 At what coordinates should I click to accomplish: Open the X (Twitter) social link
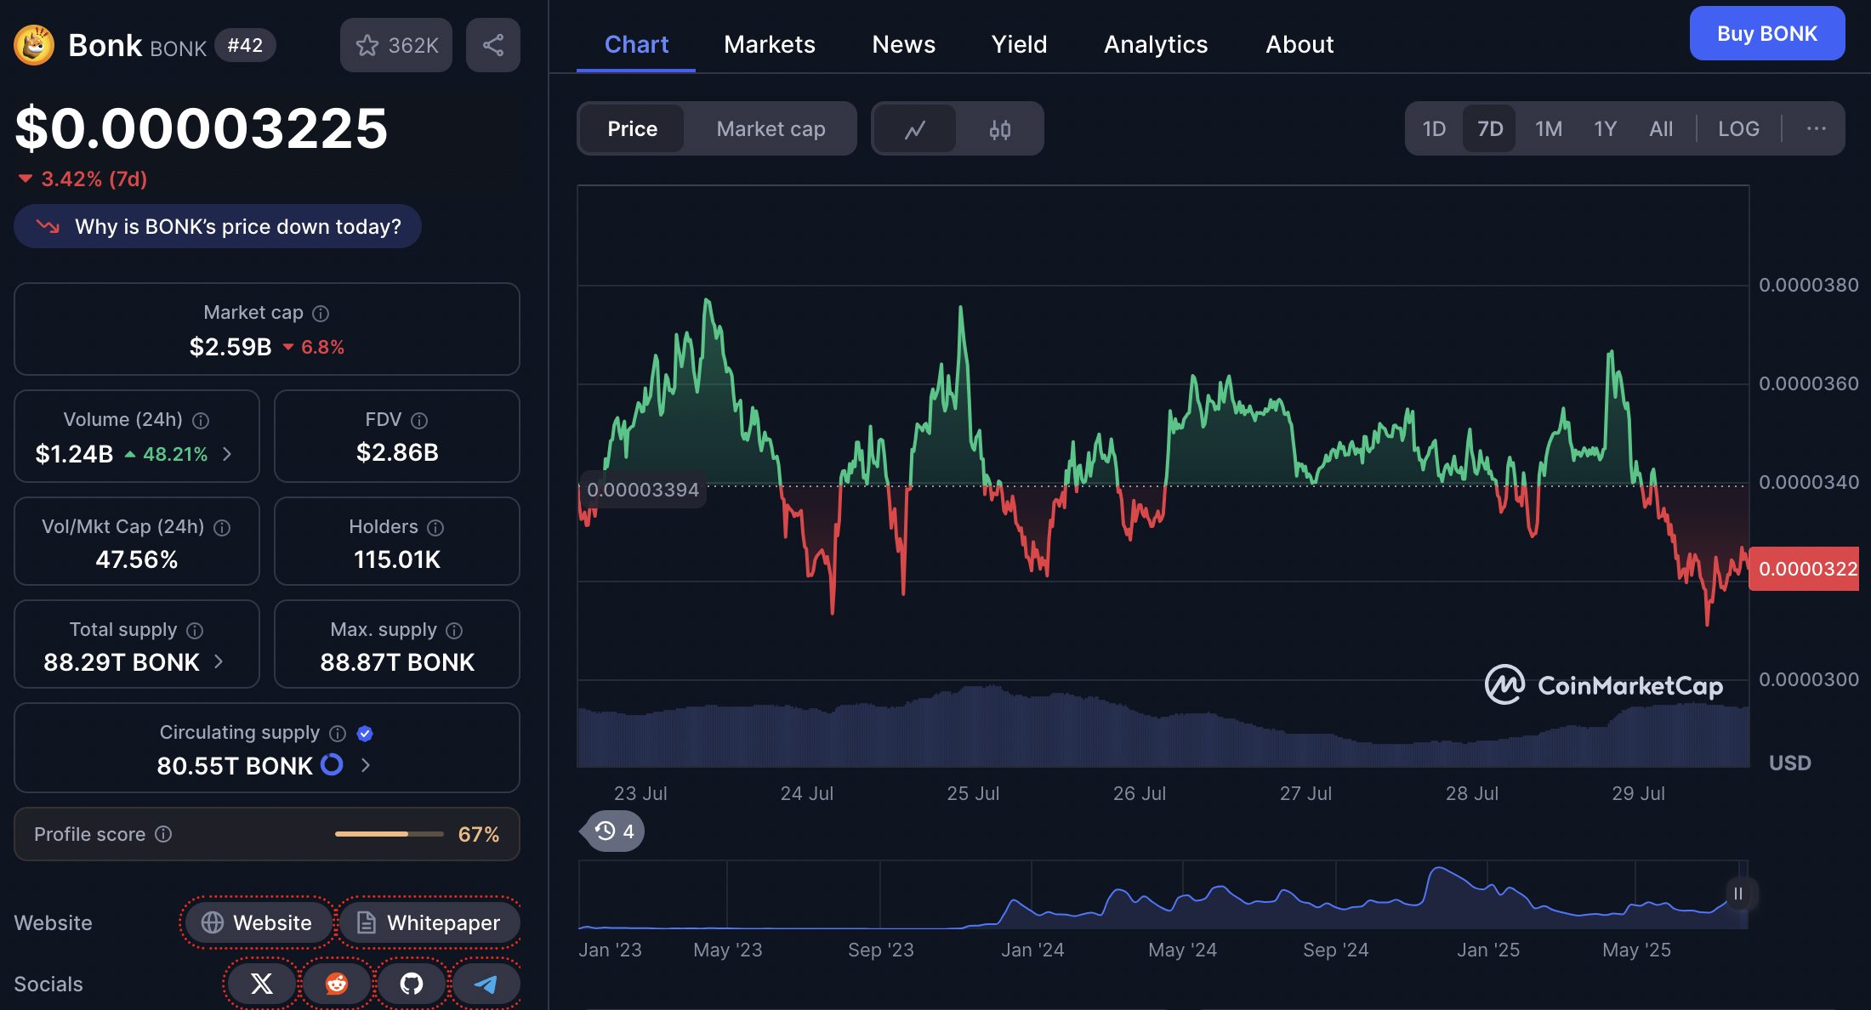tap(261, 984)
